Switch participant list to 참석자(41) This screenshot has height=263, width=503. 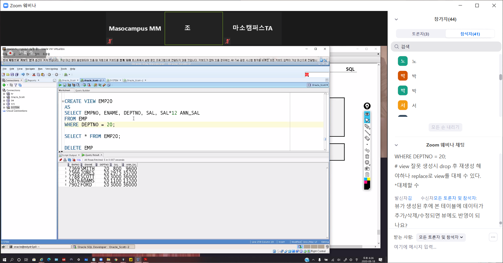click(470, 34)
